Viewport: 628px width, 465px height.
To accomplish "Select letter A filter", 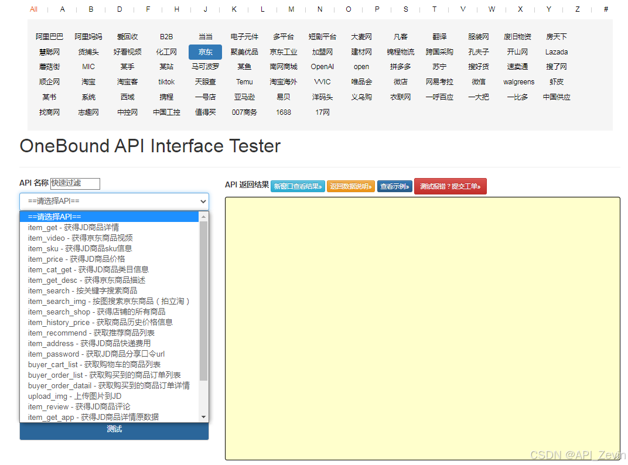I will tap(63, 9).
